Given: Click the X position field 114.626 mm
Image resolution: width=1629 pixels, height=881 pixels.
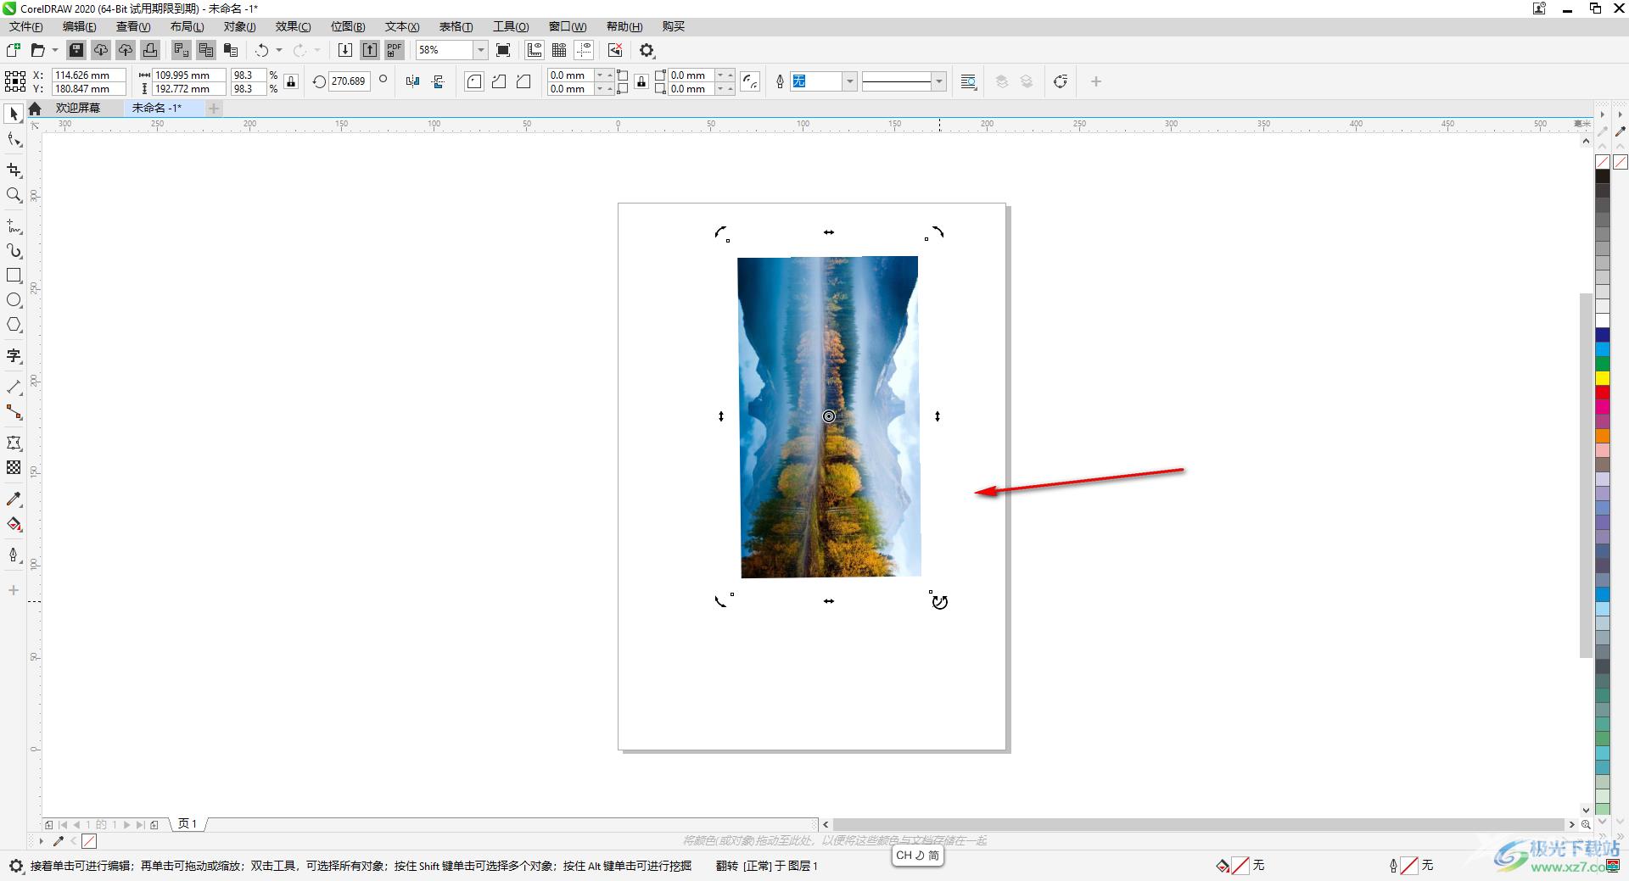Looking at the screenshot, I should coord(88,75).
